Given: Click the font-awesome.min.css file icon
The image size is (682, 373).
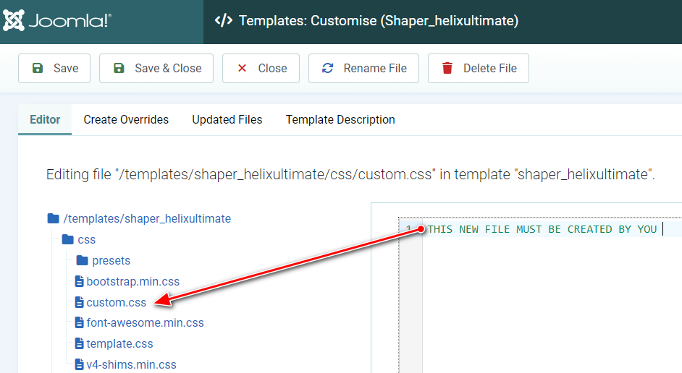Looking at the screenshot, I should pos(79,322).
